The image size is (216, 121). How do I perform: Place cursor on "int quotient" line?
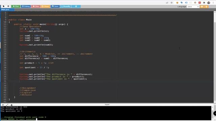tap(34, 68)
